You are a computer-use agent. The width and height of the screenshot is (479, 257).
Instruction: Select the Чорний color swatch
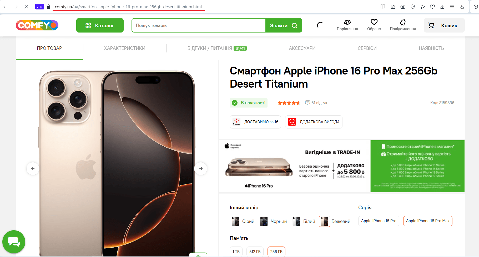pyautogui.click(x=274, y=221)
